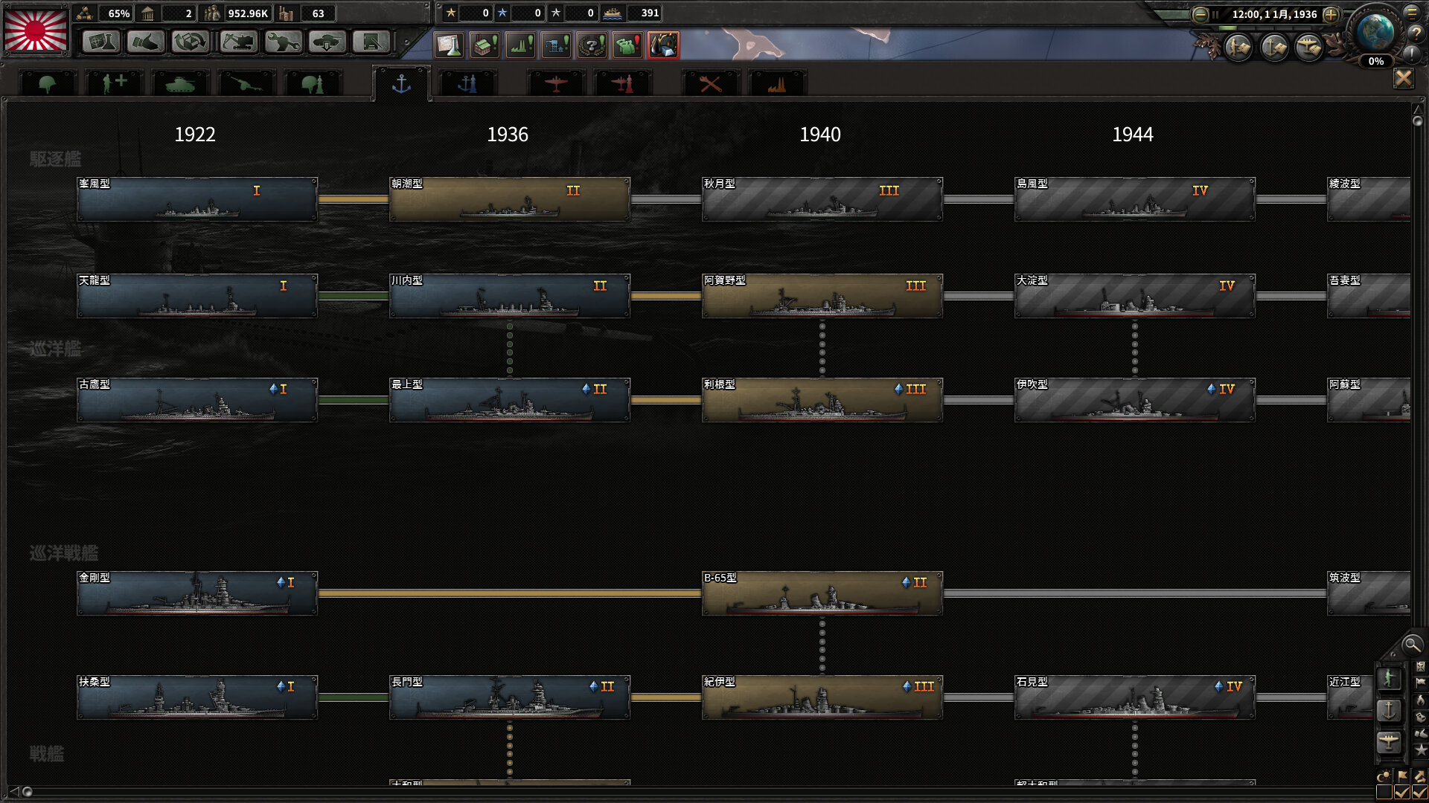Open the Production wrench icon
This screenshot has width=1429, height=803.
coord(282,42)
